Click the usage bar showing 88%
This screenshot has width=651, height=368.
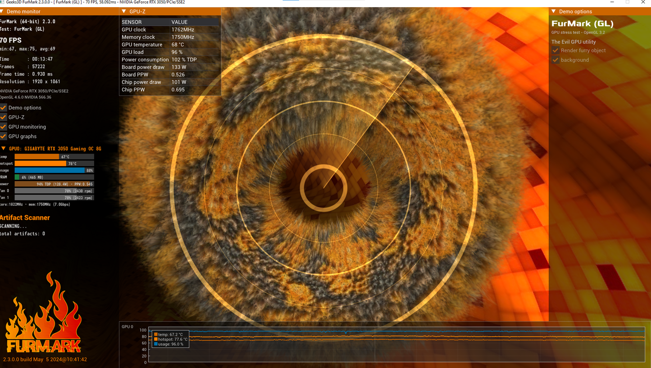point(54,170)
